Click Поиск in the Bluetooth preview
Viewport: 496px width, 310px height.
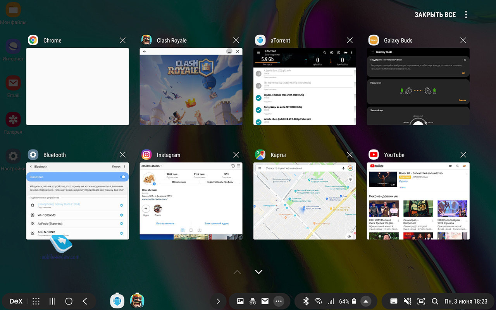point(116,167)
